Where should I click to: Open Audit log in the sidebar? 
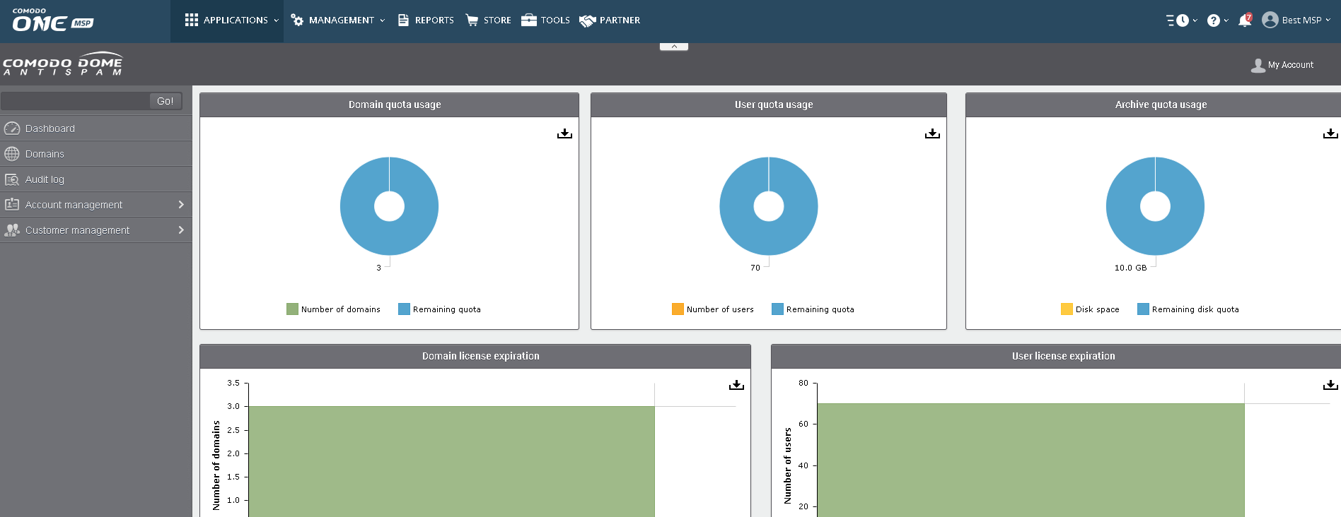point(95,179)
